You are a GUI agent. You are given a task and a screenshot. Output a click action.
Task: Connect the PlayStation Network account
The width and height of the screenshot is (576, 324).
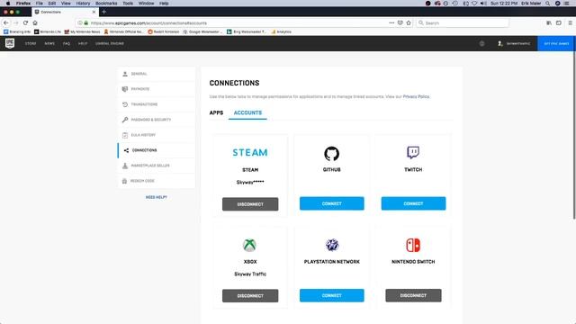pyautogui.click(x=332, y=295)
